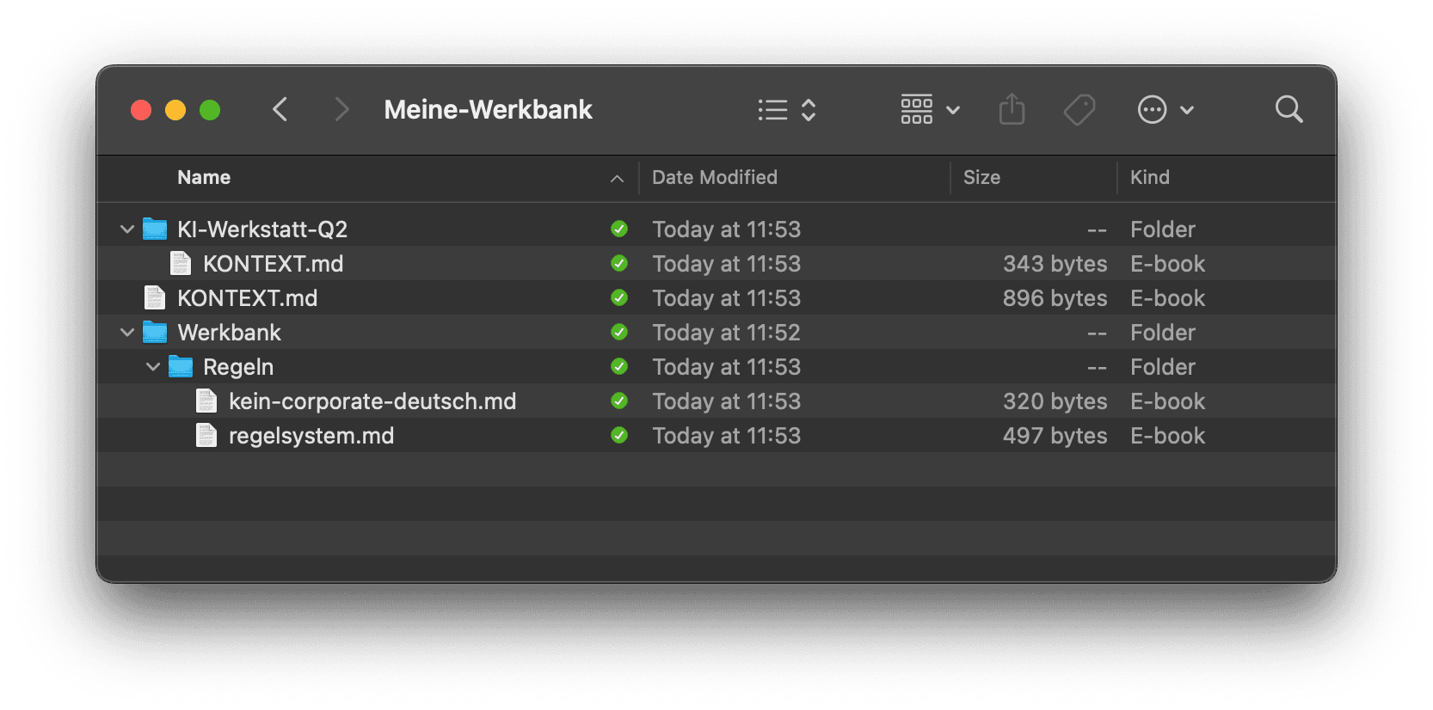Collapse the Werkbank folder
The height and width of the screenshot is (710, 1433).
click(127, 333)
